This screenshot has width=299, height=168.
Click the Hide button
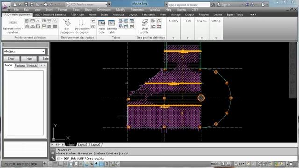tap(29, 59)
